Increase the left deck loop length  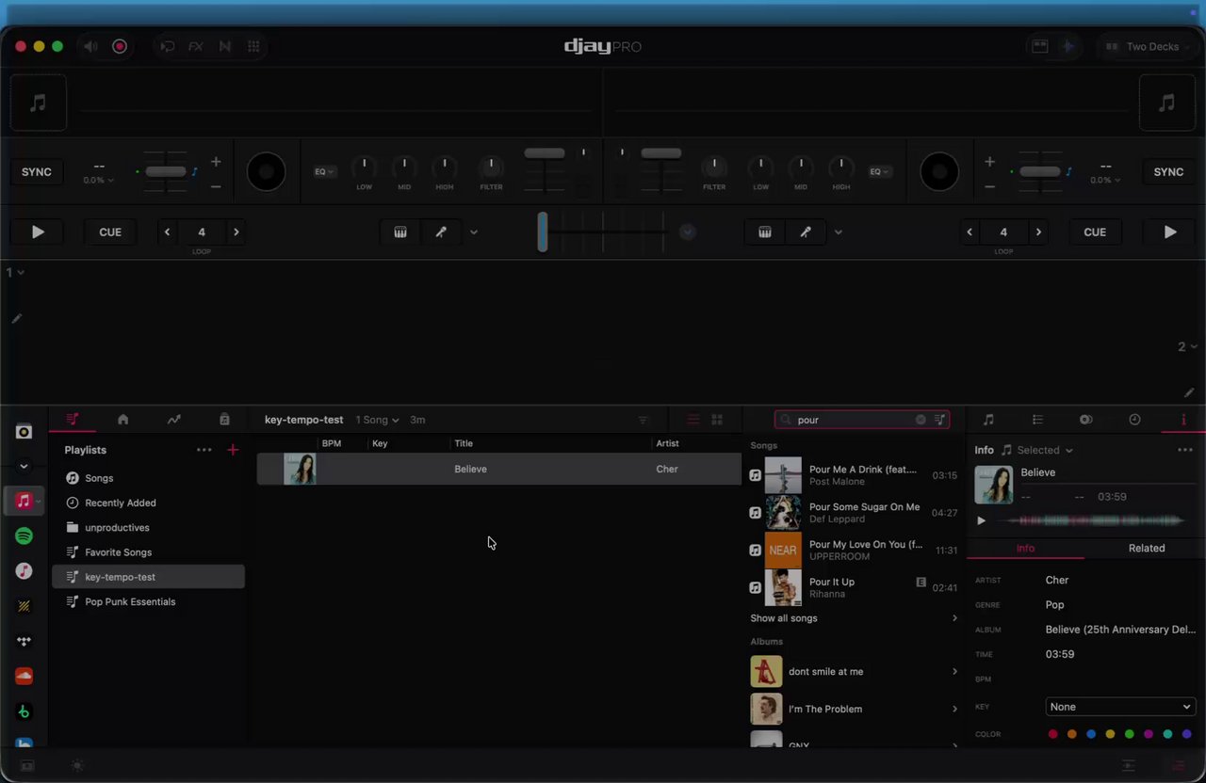(x=236, y=232)
